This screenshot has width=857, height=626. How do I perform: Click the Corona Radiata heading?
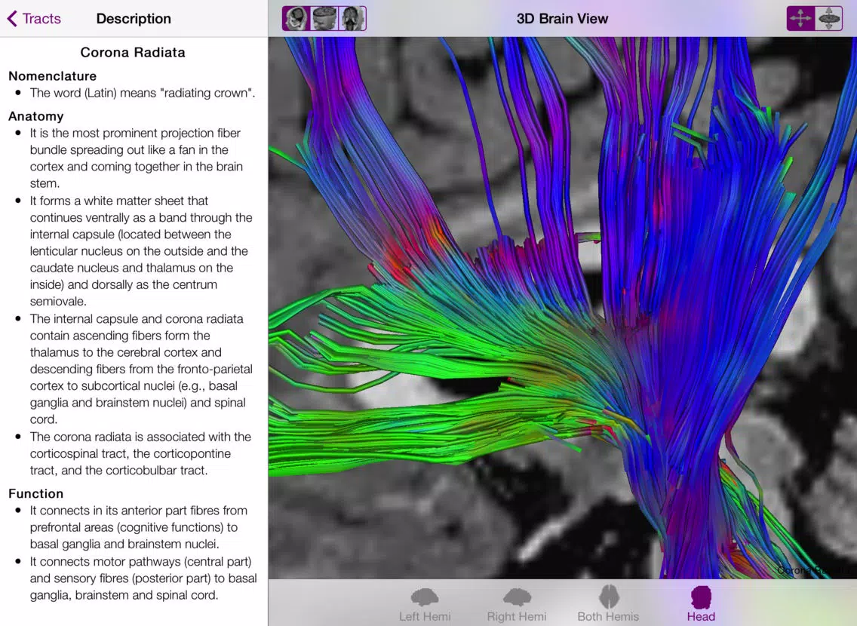[133, 53]
